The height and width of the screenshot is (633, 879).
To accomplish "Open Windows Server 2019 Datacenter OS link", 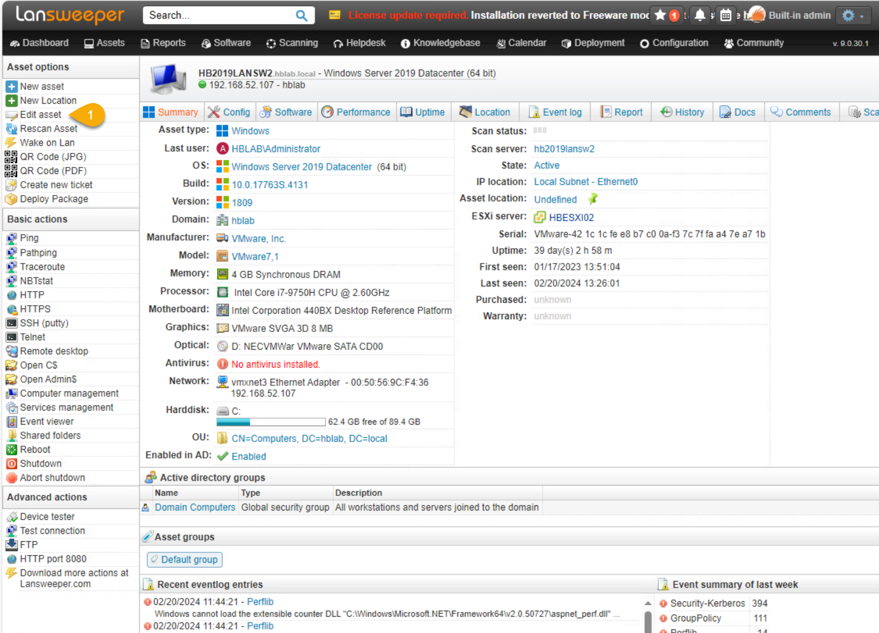I will tap(302, 167).
